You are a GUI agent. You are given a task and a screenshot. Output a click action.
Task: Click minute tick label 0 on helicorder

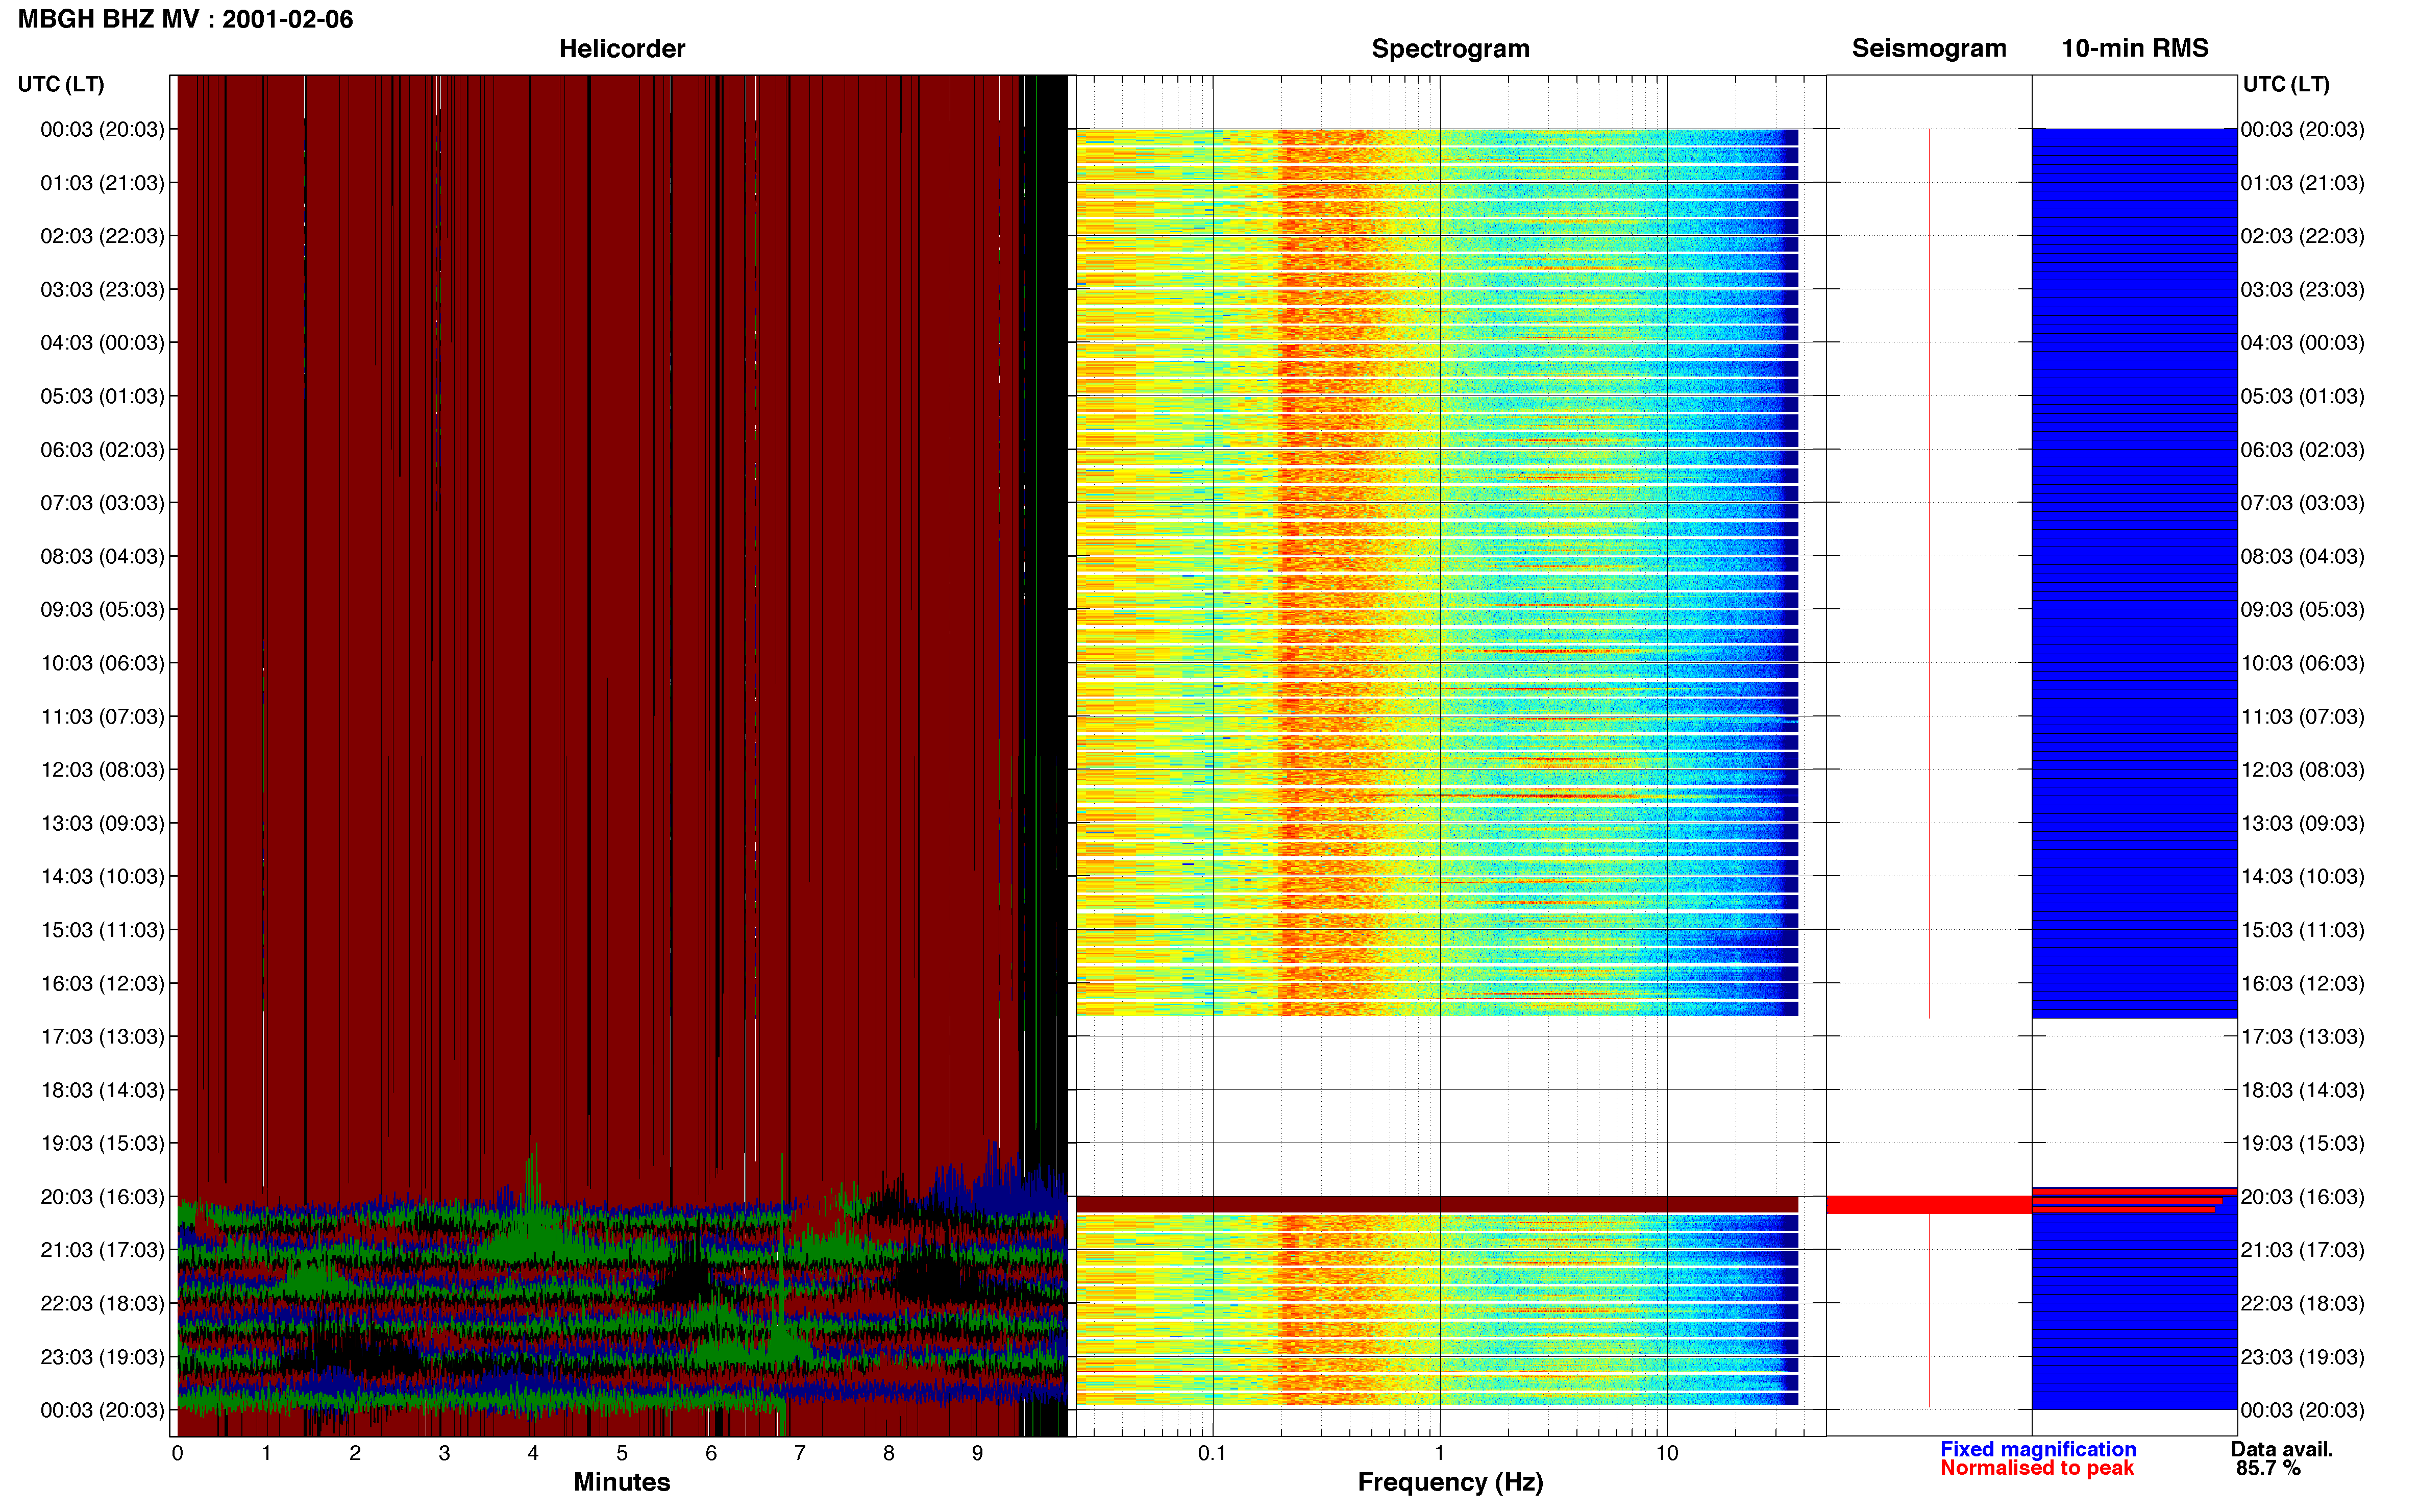pos(177,1453)
